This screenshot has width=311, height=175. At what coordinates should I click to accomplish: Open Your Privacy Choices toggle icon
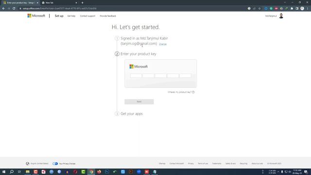pos(55,163)
